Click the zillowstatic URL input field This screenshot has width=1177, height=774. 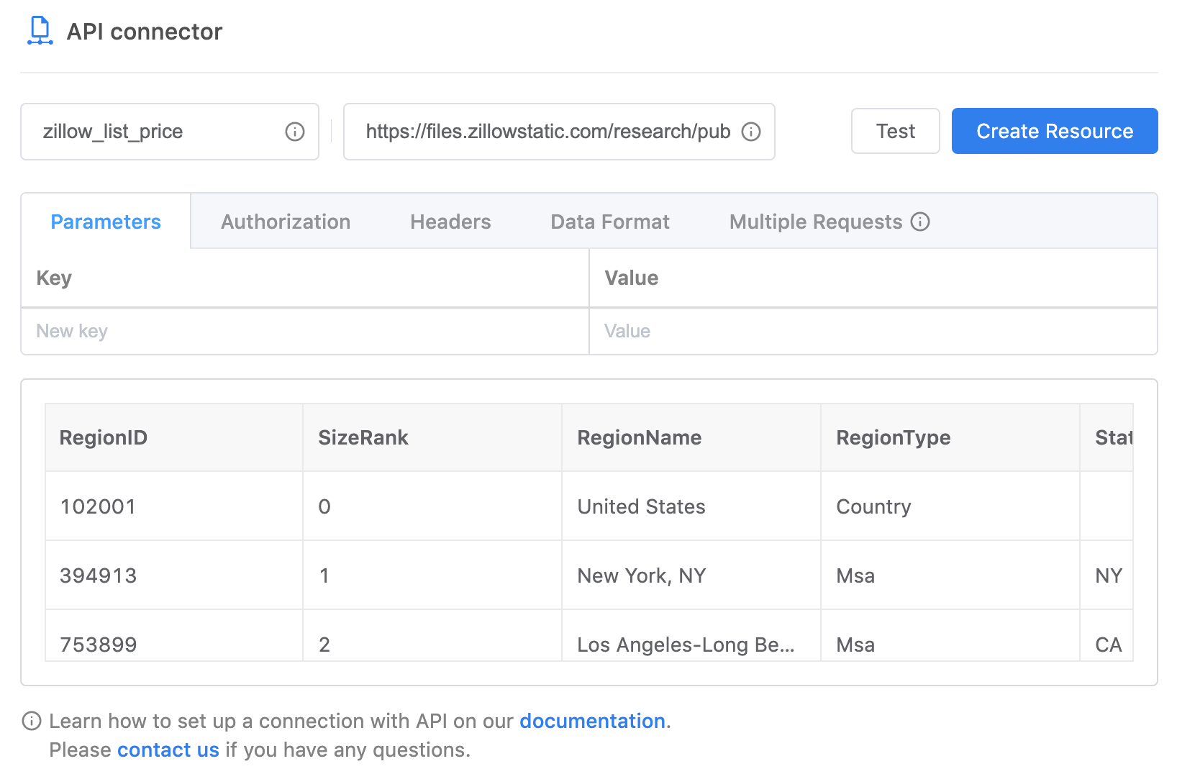pos(547,132)
